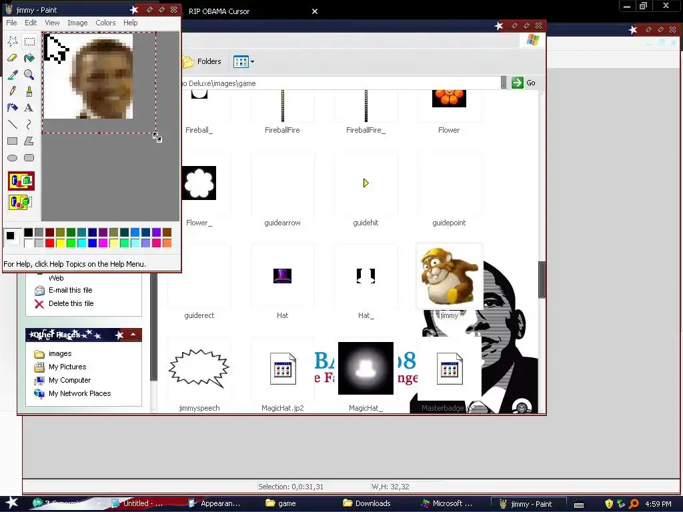This screenshot has height=512, width=683.
Task: Click the Explorer vertical scrollbar thumb
Action: [542, 279]
